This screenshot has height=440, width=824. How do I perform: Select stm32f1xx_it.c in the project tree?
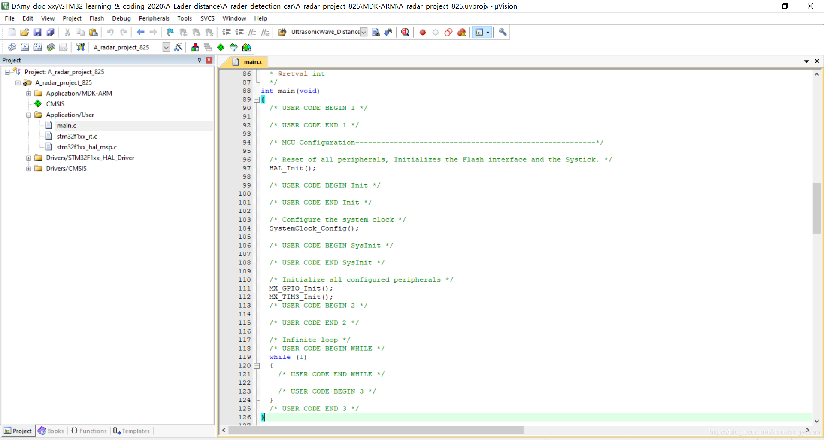point(77,137)
